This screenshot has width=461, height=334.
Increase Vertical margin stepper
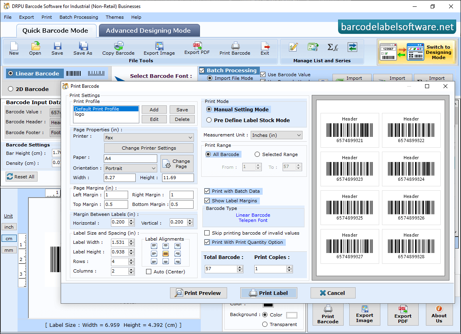[x=190, y=221]
